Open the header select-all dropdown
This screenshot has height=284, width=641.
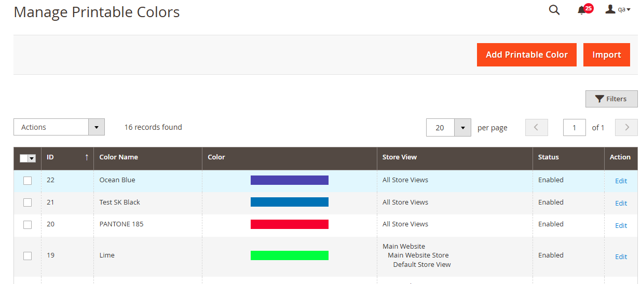pyautogui.click(x=32, y=158)
